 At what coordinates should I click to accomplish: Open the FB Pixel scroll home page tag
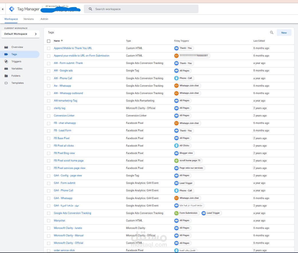(69, 160)
